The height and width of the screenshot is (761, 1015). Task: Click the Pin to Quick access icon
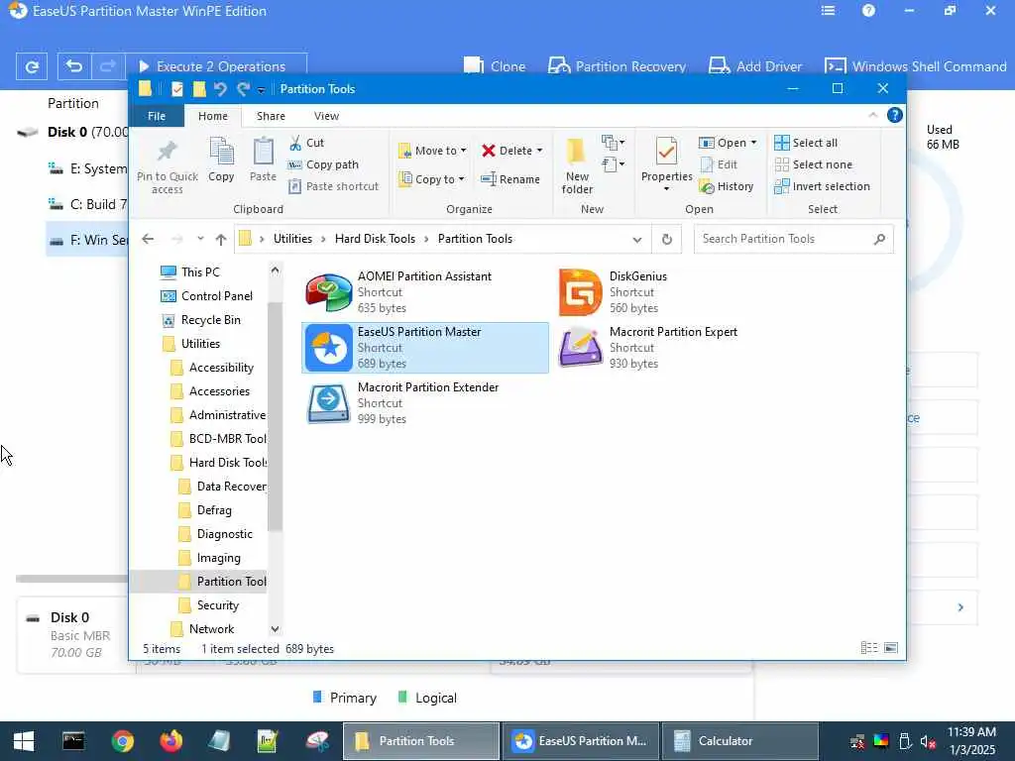click(x=167, y=152)
